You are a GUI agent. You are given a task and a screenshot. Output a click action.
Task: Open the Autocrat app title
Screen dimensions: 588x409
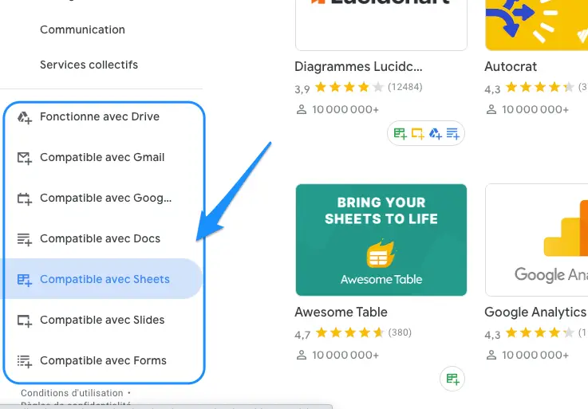pyautogui.click(x=511, y=67)
